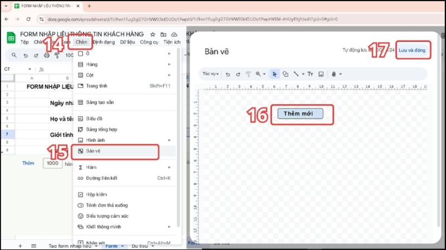
Task: Open the Google Sheets home icon
Action: click(11, 38)
